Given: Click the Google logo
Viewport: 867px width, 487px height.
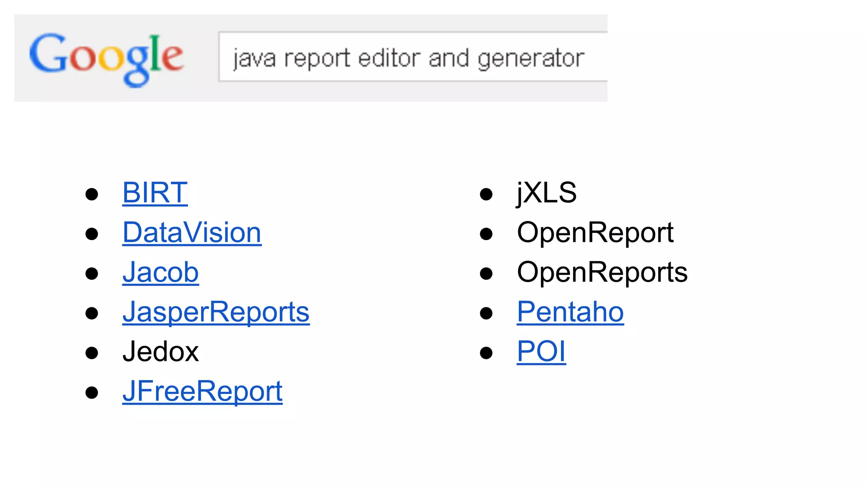Looking at the screenshot, I should [106, 58].
